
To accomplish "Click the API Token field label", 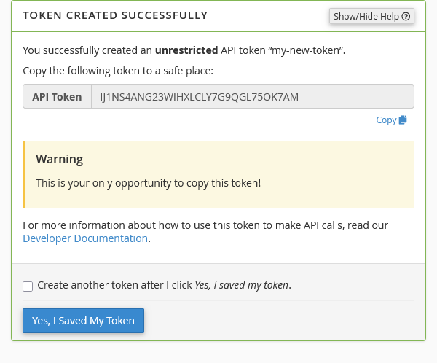I will pyautogui.click(x=57, y=96).
